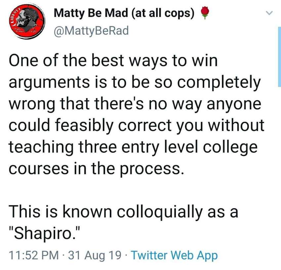Click the 31 Aug 19 date

tap(95, 255)
